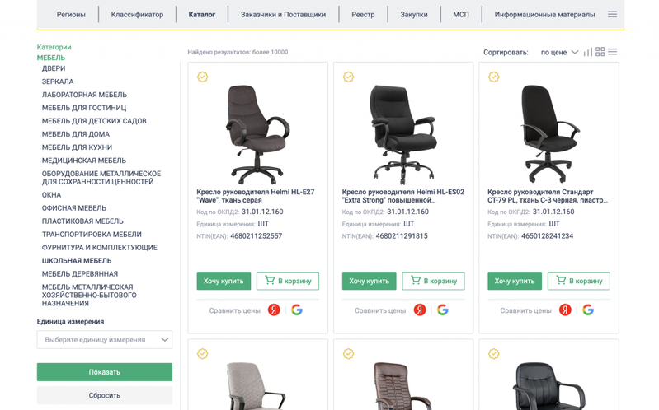This screenshot has height=410, width=659.
Task: Compare Стандарт СТ-79 prices on Yandex
Action: [565, 310]
